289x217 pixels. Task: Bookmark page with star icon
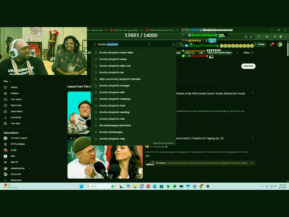[x=251, y=36]
